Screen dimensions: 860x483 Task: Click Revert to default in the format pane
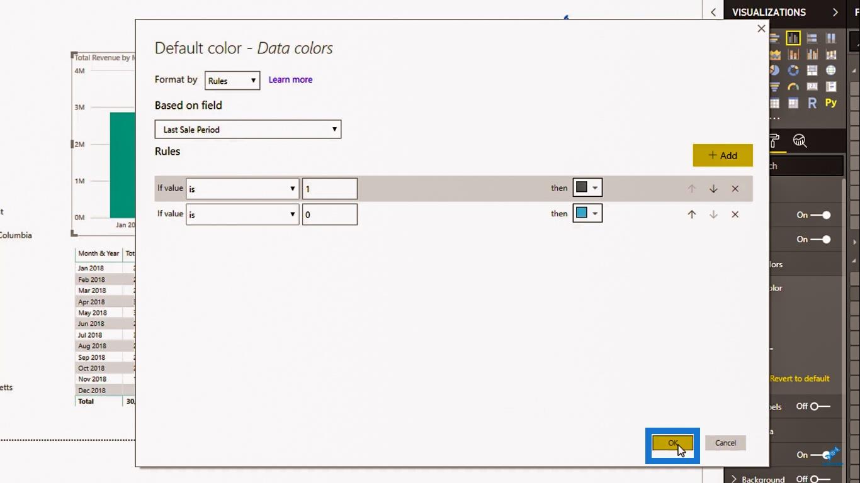(x=800, y=379)
